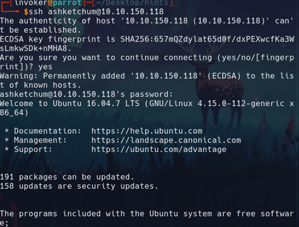Open the landscape.canonical.com management link
This screenshot has width=299, height=227.
click(x=166, y=140)
